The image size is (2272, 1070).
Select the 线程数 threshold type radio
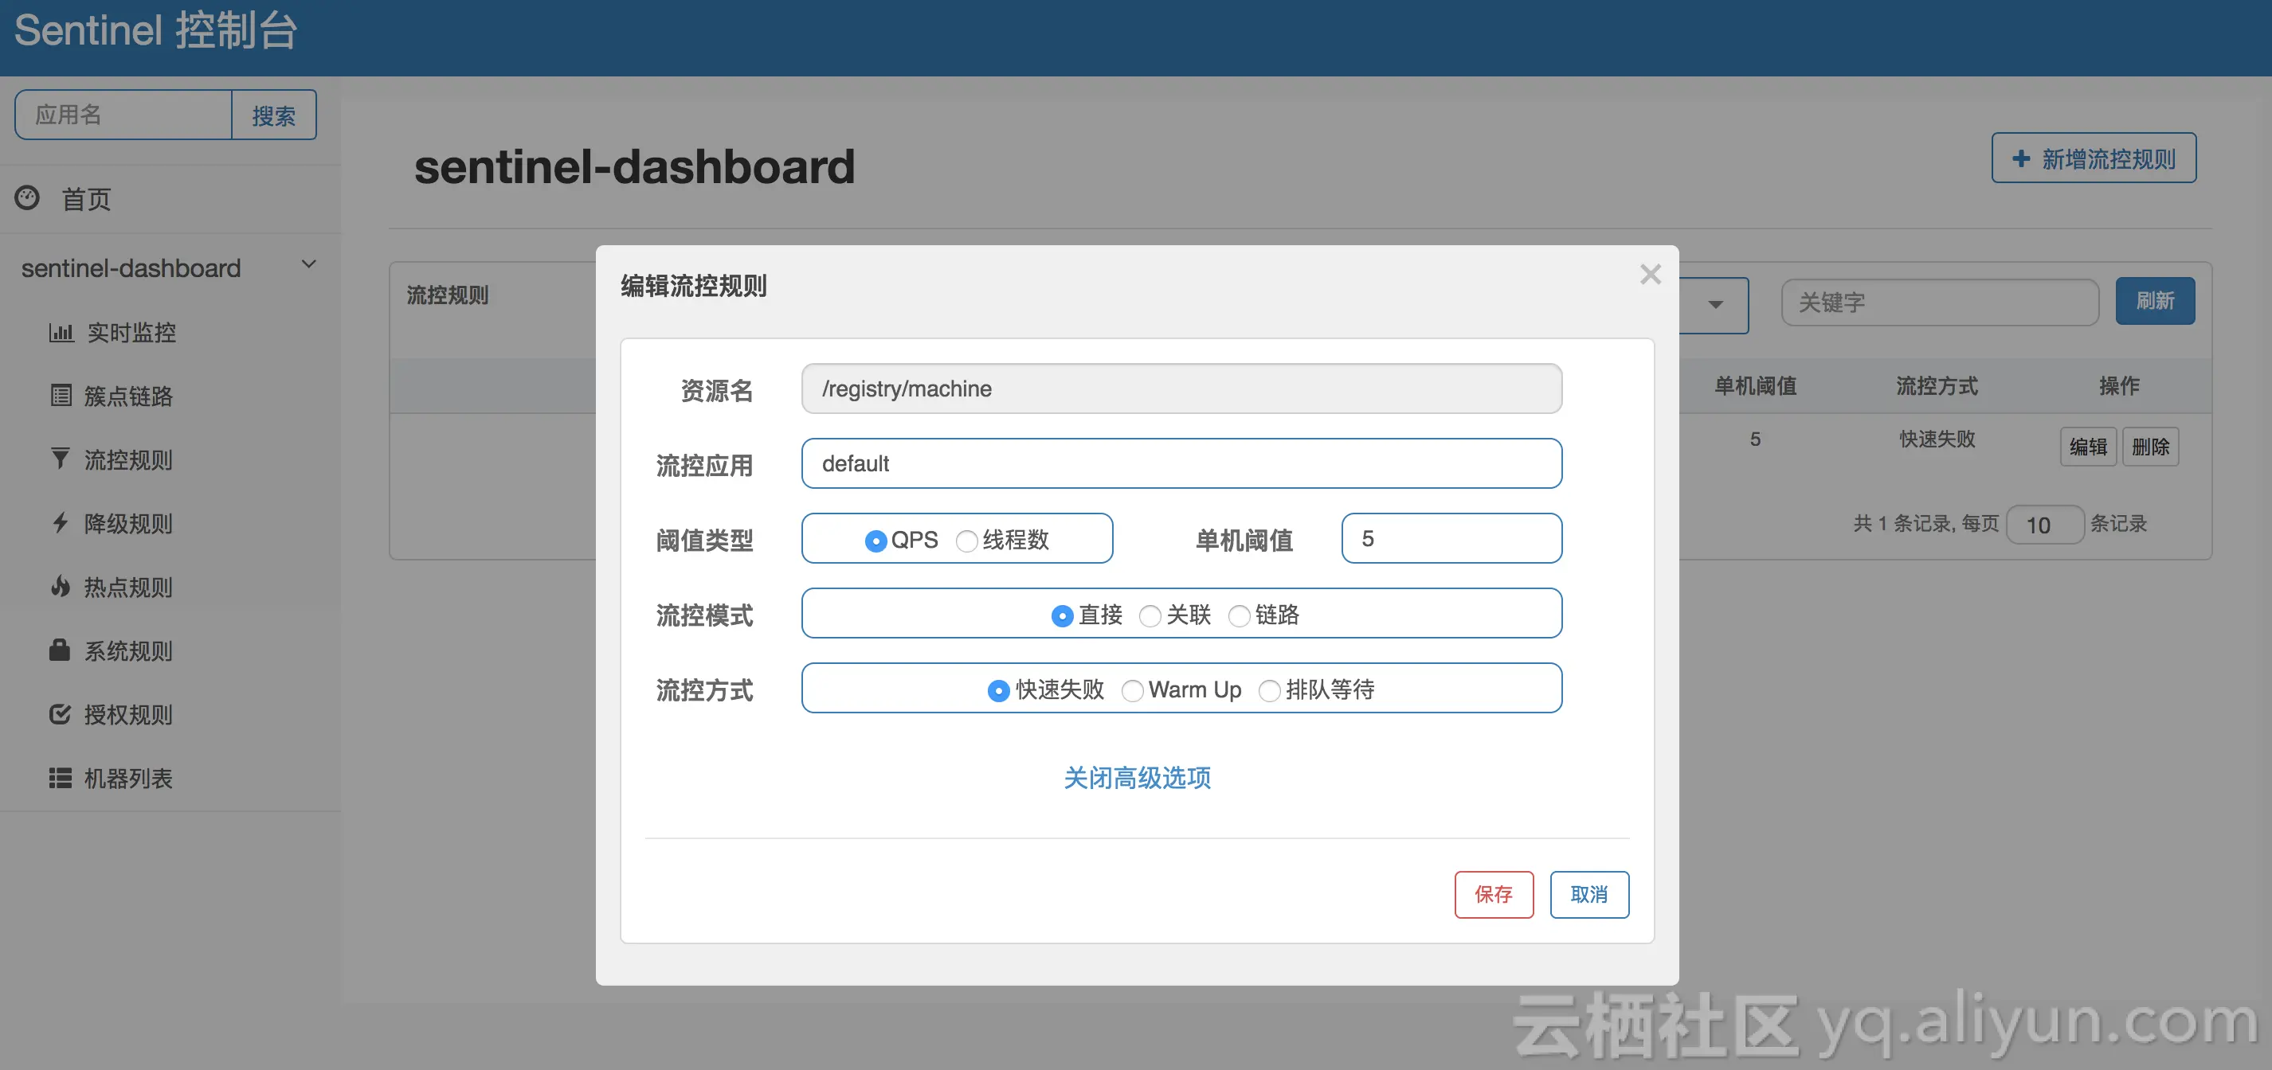click(966, 541)
